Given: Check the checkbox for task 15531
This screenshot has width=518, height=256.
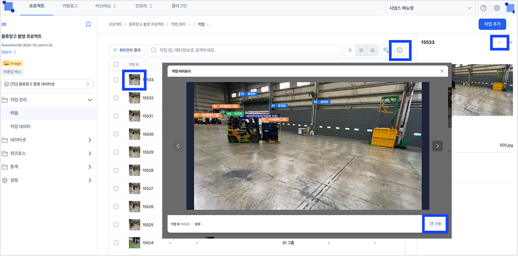Looking at the screenshot, I should [x=116, y=116].
